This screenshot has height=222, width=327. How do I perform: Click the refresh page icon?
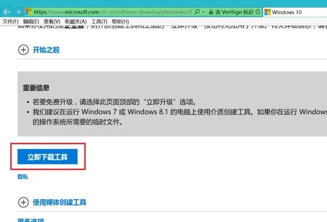(x=258, y=12)
